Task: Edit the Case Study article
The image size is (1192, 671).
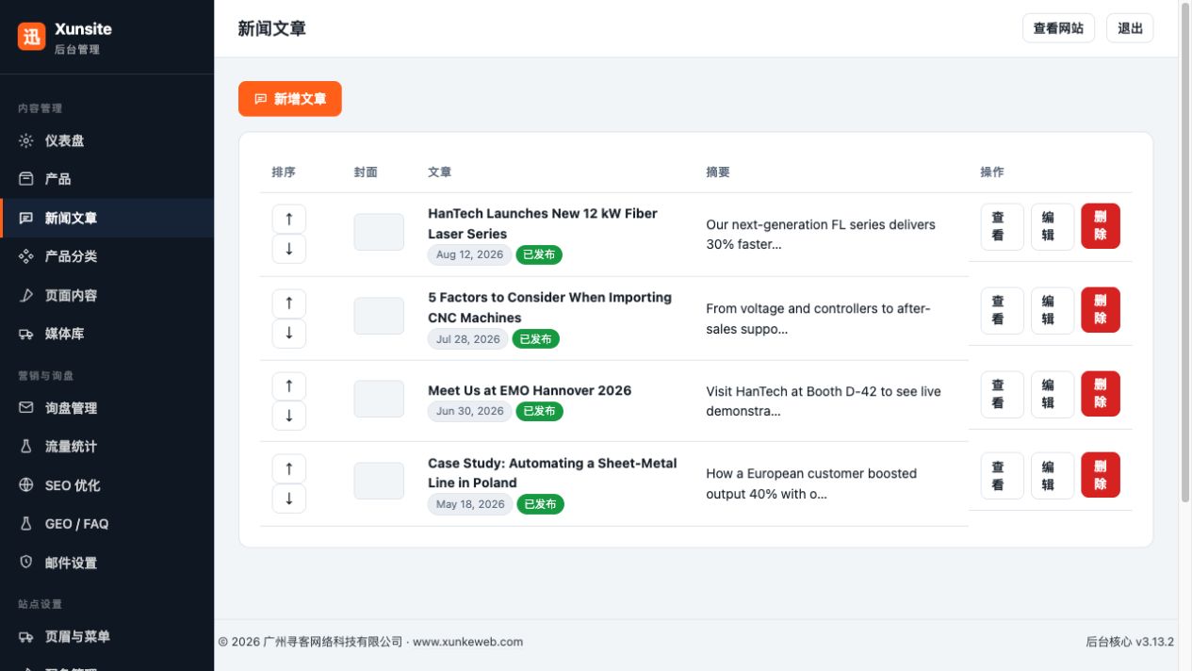Action: click(1053, 476)
